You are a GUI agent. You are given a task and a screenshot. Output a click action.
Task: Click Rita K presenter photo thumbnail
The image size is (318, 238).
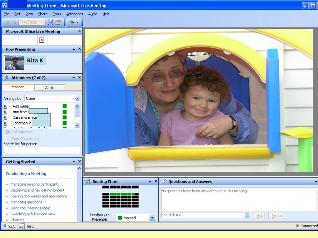pyautogui.click(x=14, y=63)
